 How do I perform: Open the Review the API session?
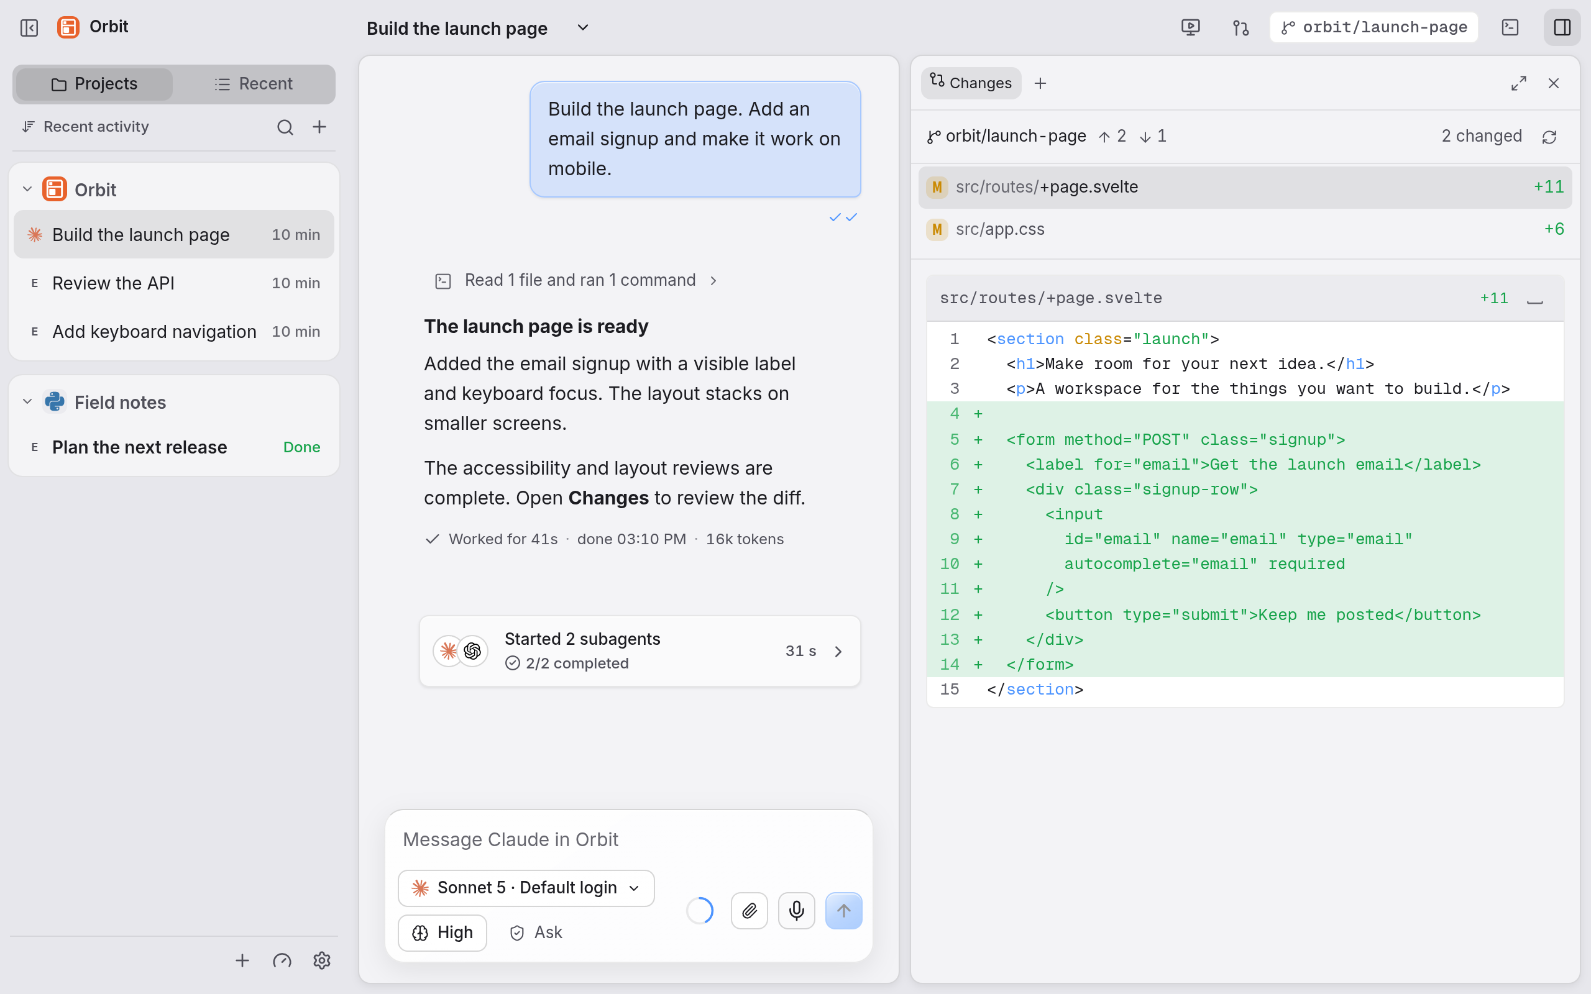click(174, 283)
